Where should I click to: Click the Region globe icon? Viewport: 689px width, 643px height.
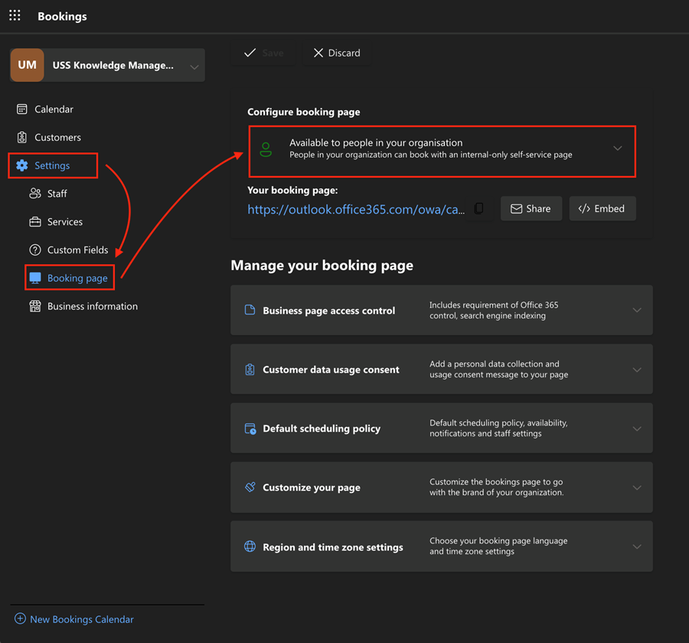(x=250, y=547)
